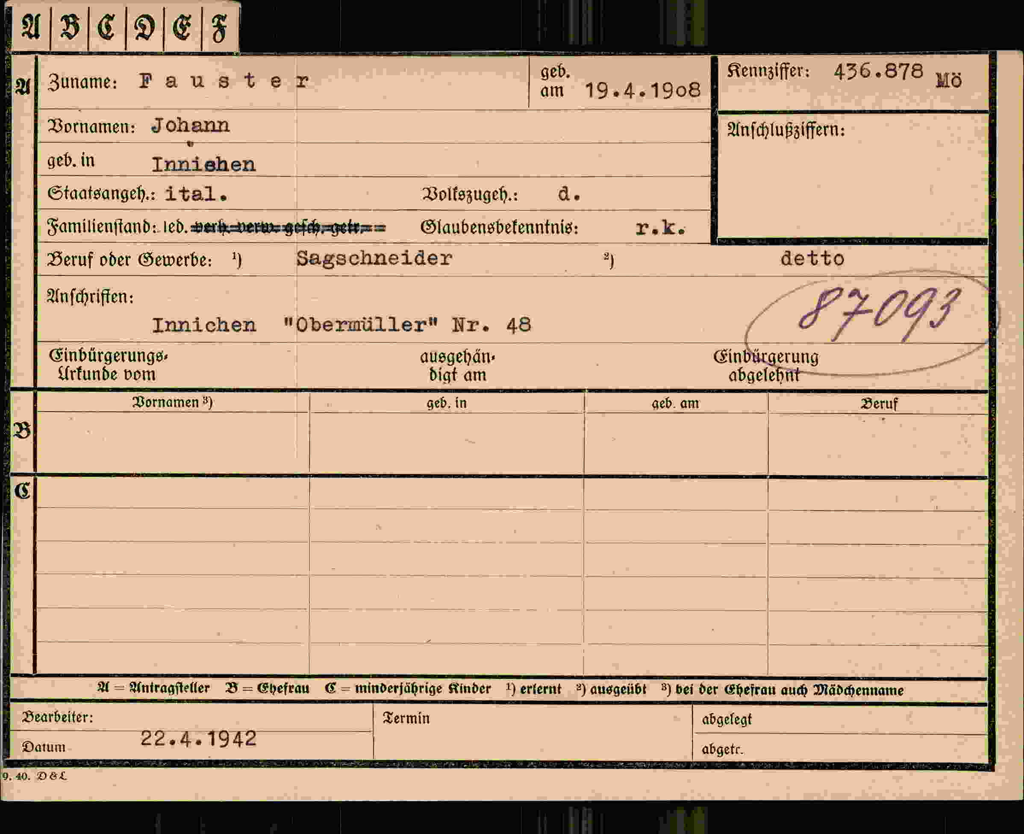The image size is (1024, 834).
Task: Click the footnote '3) bei der Ehefrau auch Mädchenname'
Action: click(782, 690)
